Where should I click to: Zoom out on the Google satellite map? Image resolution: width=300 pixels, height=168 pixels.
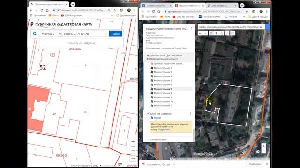point(263,151)
